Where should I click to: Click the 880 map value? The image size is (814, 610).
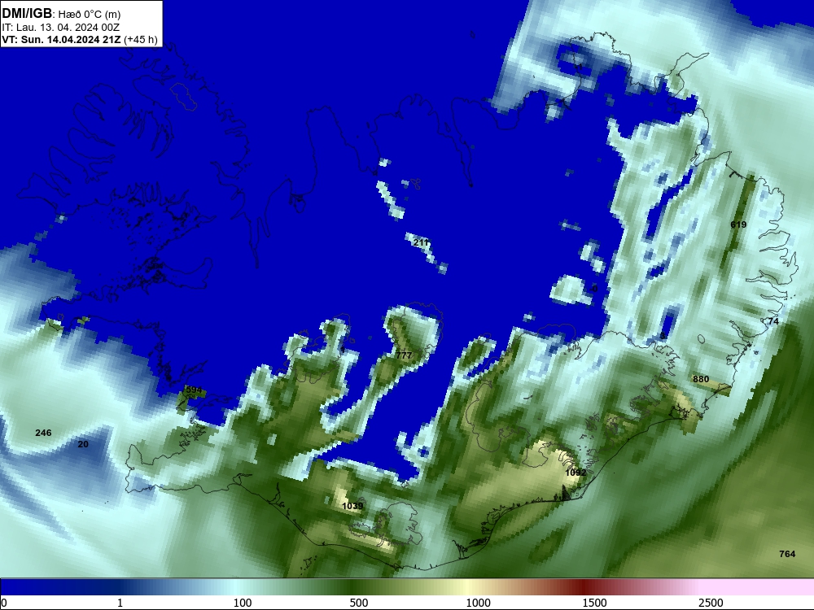(701, 379)
